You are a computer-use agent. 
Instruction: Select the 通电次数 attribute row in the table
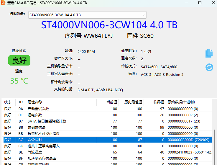(107, 115)
